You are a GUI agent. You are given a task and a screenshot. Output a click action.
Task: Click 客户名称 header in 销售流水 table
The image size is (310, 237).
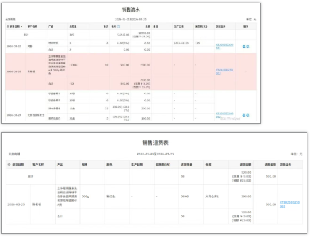32,26
